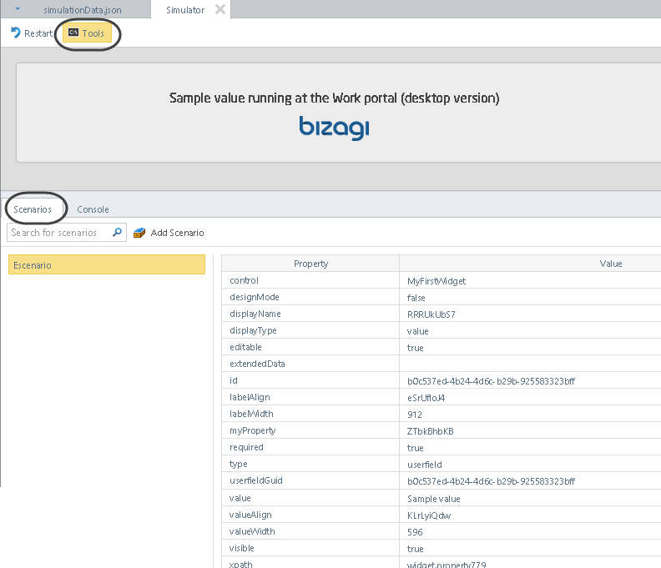Switch to simulationData.json tab

(82, 10)
